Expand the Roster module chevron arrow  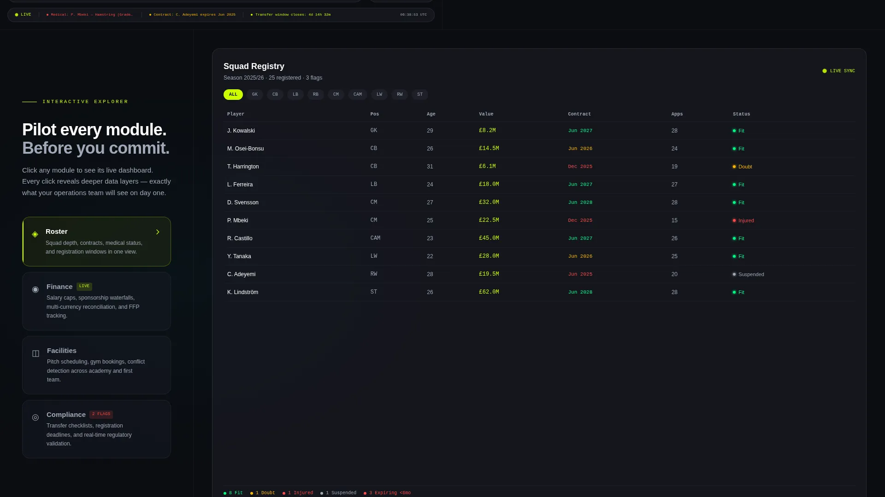(x=158, y=232)
